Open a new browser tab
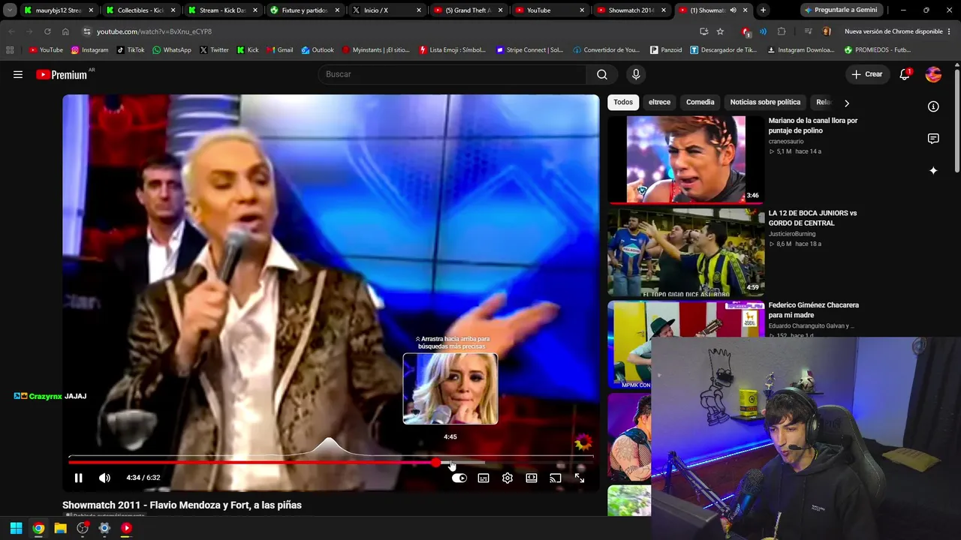The height and width of the screenshot is (540, 961). [x=763, y=10]
